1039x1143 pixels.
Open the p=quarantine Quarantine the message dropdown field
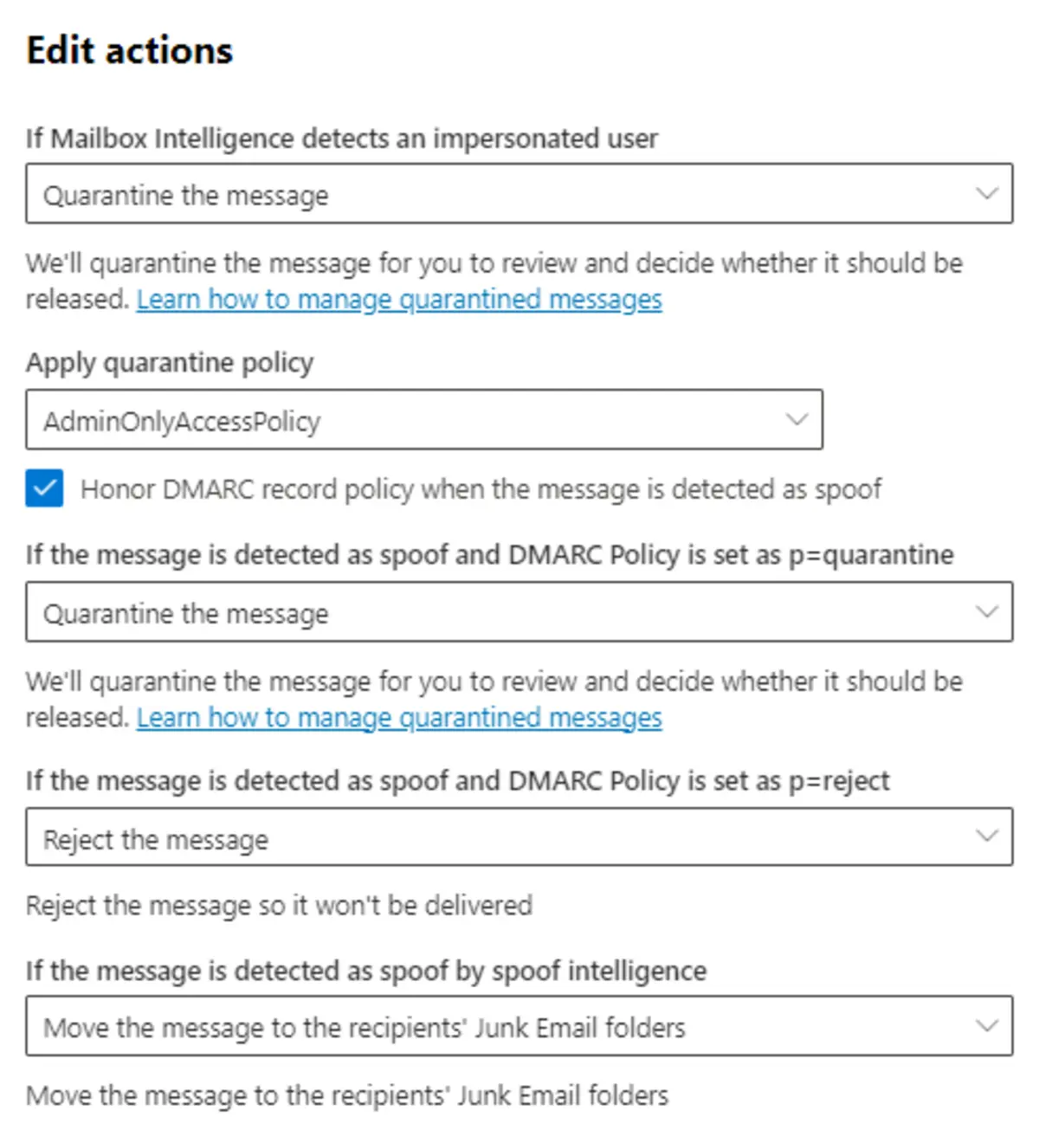click(519, 611)
